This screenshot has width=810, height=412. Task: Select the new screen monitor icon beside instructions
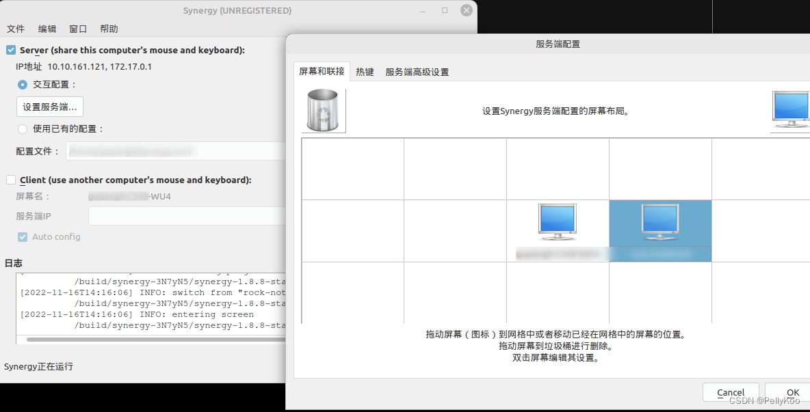790,110
